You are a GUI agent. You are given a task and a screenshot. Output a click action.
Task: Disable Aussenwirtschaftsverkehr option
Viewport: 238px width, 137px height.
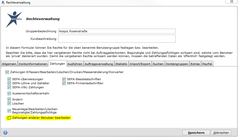pyautogui.click(x=9, y=93)
